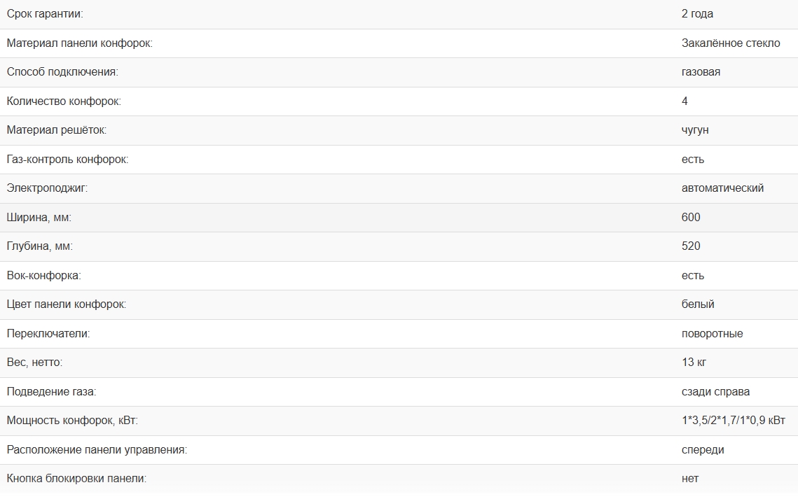Click the 'Ширина, мм' label
This screenshot has height=499, width=798.
point(39,218)
